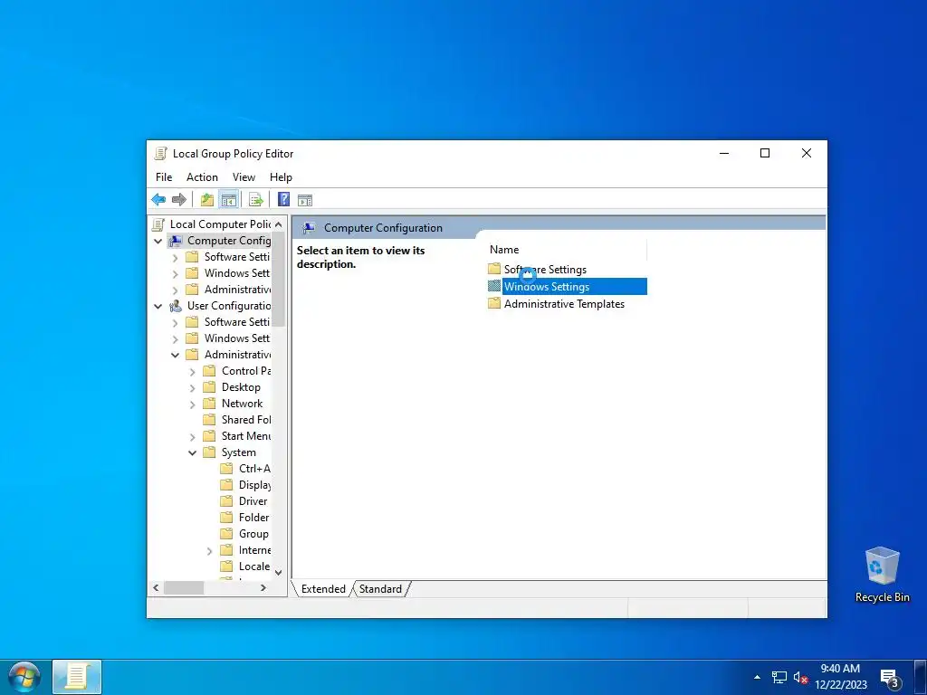Expand Software Settings under User Configuration
Image resolution: width=927 pixels, height=695 pixels.
coord(175,323)
